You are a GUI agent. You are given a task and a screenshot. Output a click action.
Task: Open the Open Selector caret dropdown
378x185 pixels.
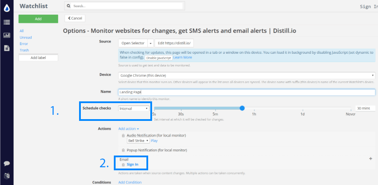tap(151, 43)
